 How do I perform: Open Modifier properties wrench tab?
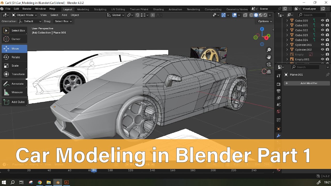pos(279,136)
